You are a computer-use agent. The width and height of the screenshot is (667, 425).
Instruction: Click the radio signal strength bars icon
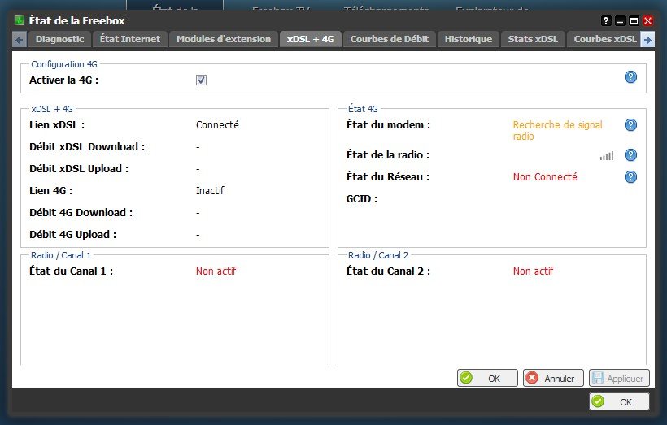pos(606,155)
